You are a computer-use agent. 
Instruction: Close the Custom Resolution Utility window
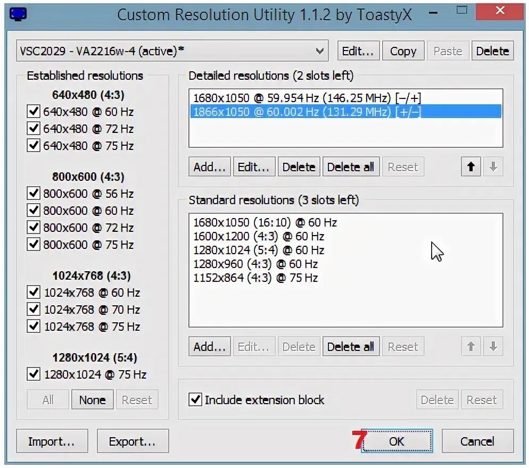500,11
